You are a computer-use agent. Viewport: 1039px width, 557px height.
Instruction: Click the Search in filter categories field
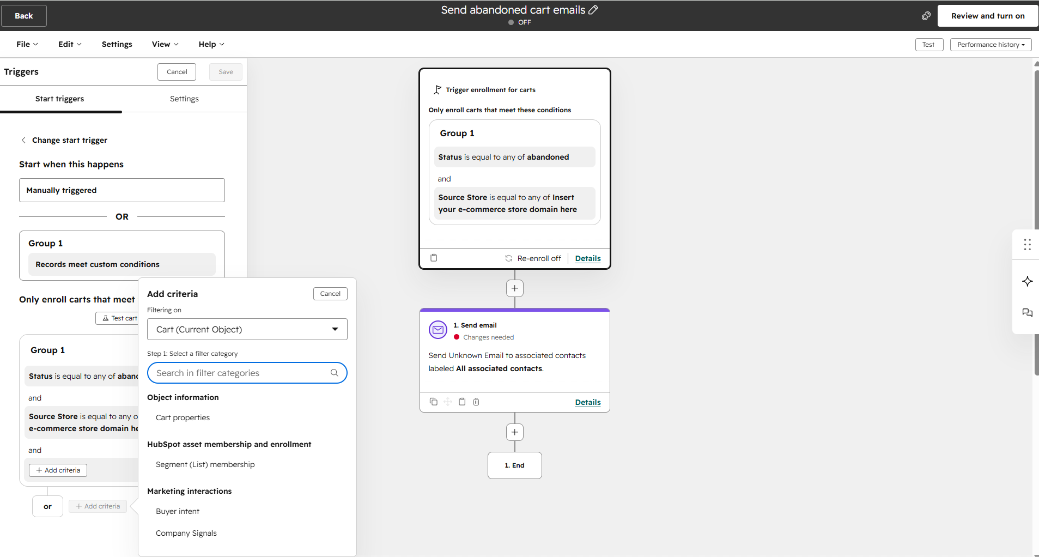coord(247,373)
